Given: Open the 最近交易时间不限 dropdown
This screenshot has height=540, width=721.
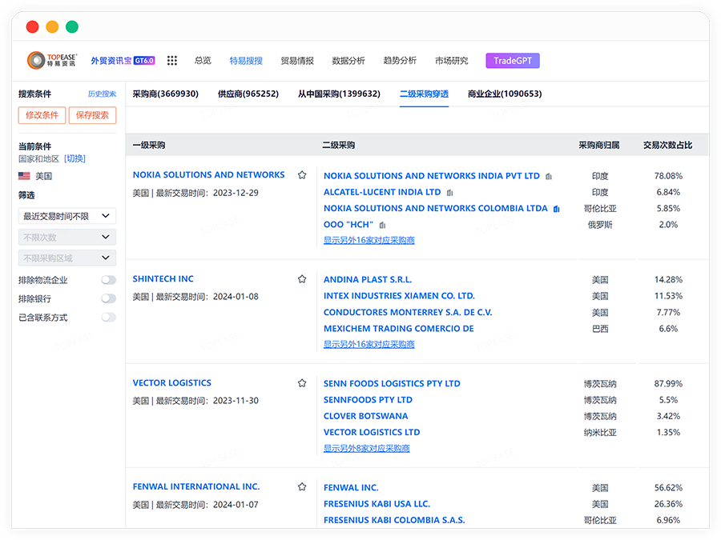Looking at the screenshot, I should tap(67, 216).
